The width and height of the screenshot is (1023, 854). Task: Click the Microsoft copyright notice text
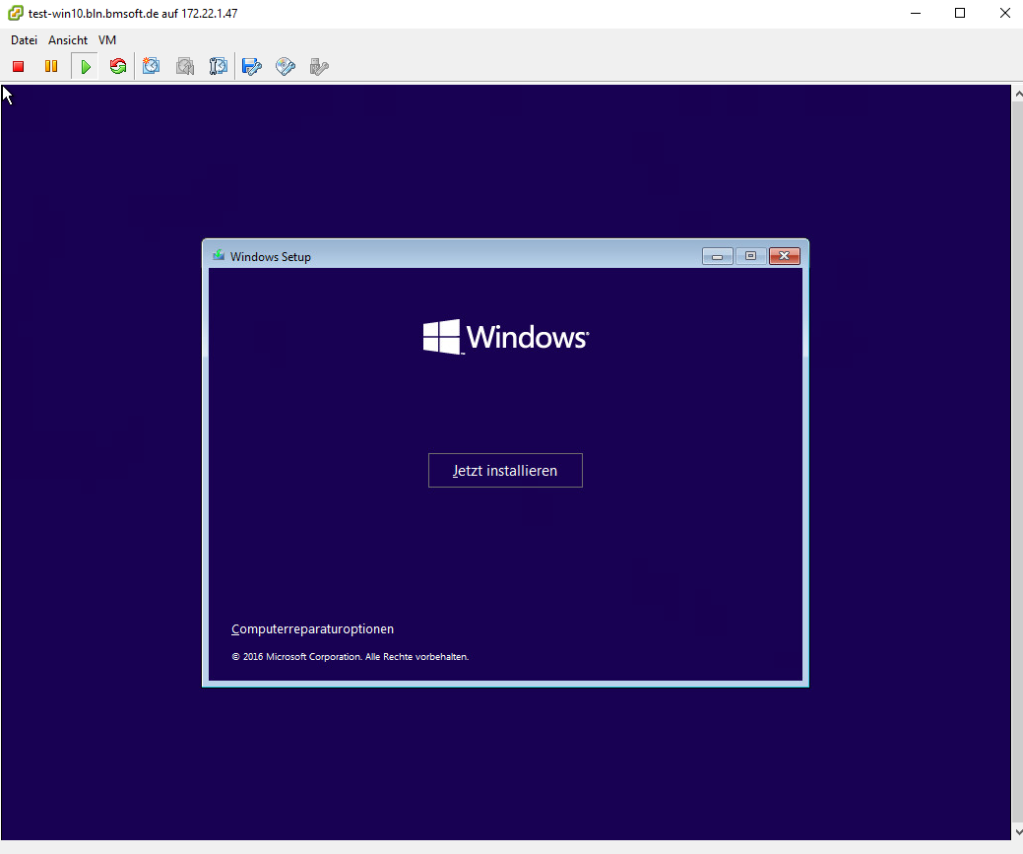pos(350,657)
